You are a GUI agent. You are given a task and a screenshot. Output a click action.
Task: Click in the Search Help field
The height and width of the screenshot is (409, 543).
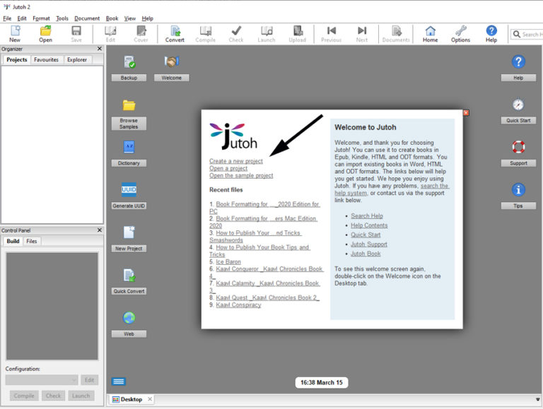tap(527, 34)
